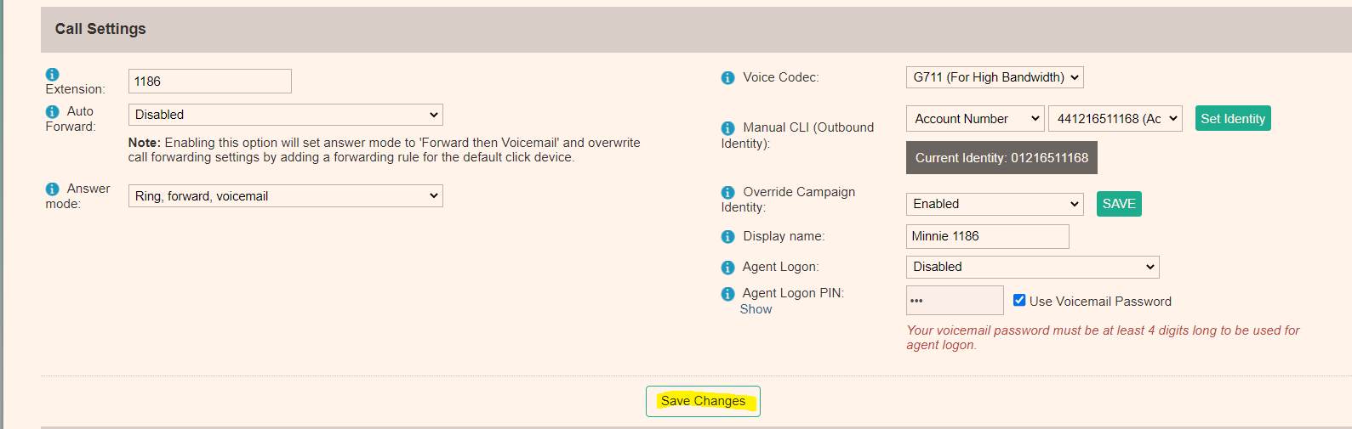This screenshot has width=1352, height=429.
Task: Open the Agent Logon Disabled dropdown
Action: pyautogui.click(x=1032, y=267)
